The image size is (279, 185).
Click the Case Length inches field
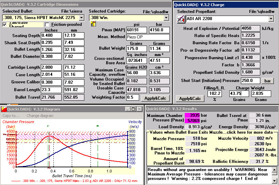(x=51, y=74)
